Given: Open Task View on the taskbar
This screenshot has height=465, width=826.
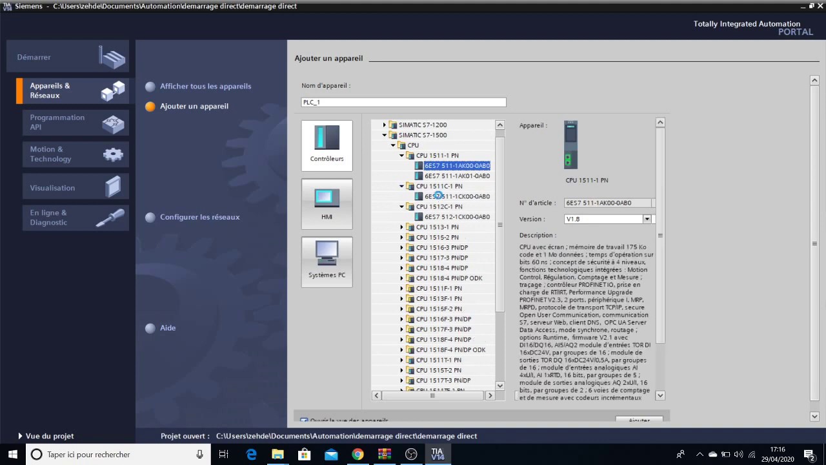Looking at the screenshot, I should point(223,454).
